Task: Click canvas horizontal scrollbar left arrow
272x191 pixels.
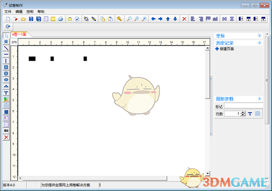Action: click(x=21, y=178)
